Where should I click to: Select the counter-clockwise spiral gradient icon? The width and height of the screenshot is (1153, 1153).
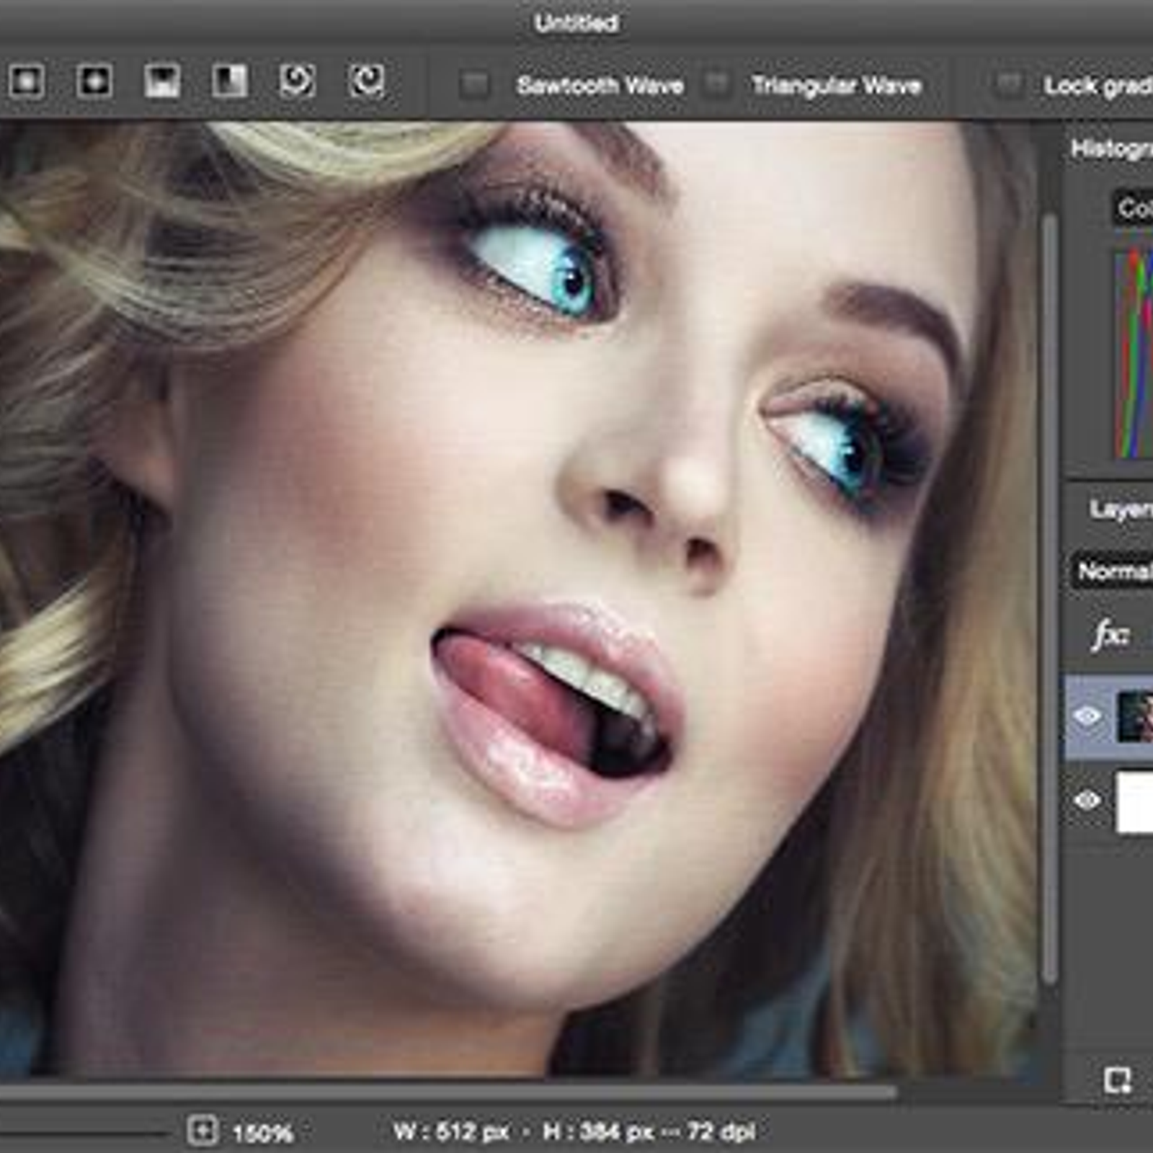[x=367, y=81]
